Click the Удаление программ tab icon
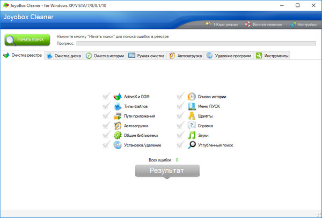The image size is (322, 218). pos(209,56)
